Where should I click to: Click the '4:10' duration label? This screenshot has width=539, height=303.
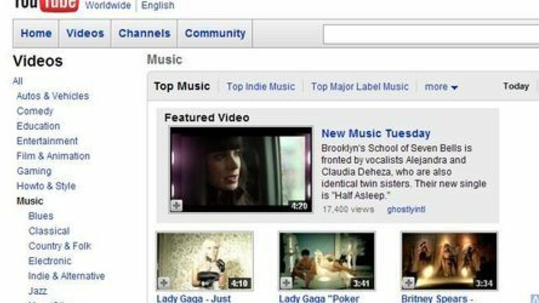tap(239, 283)
